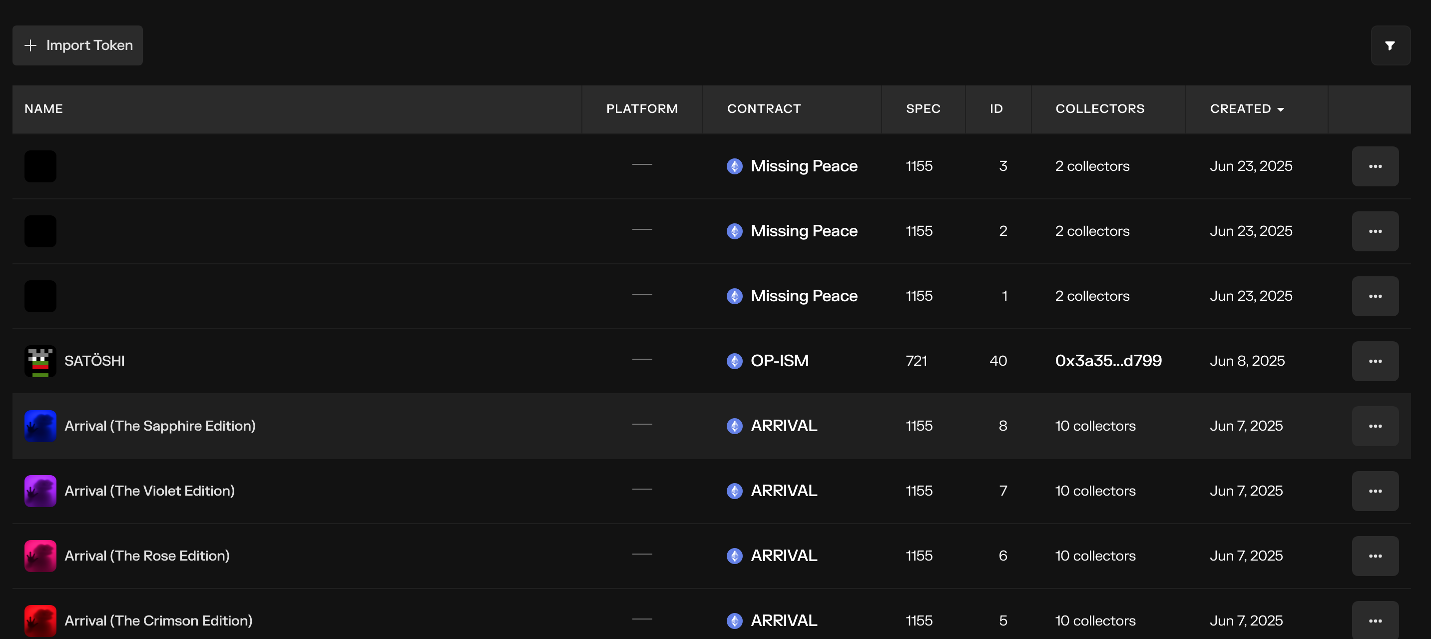1431x639 pixels.
Task: Open more options for SATÖSHI row
Action: pyautogui.click(x=1375, y=361)
